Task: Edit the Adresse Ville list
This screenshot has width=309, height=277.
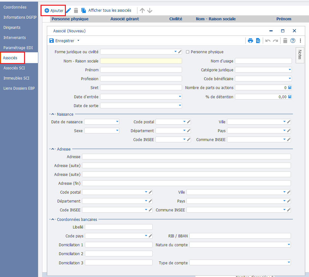Action: [289, 192]
